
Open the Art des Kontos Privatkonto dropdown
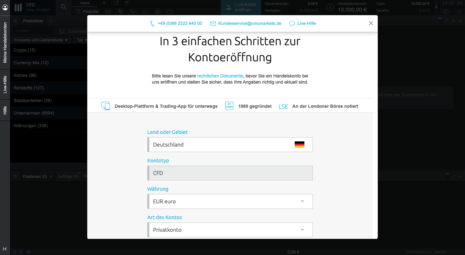pos(230,230)
